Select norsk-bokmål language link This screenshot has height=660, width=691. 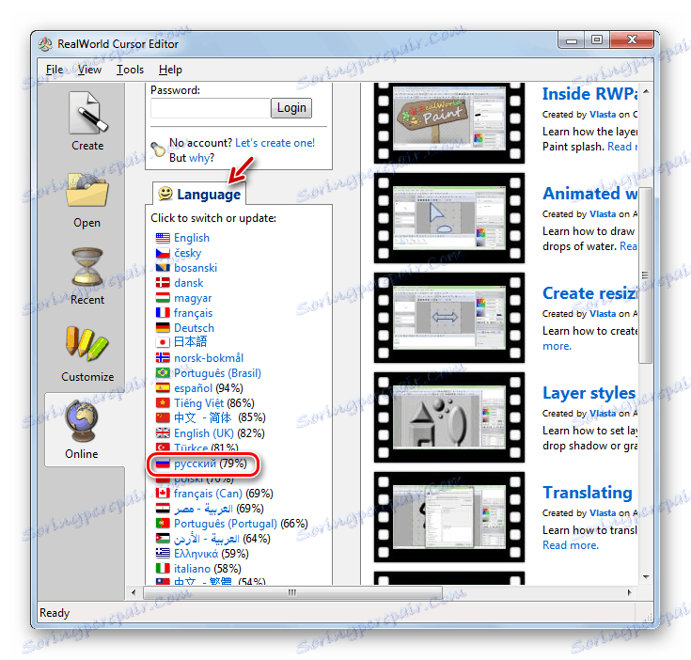click(x=209, y=358)
